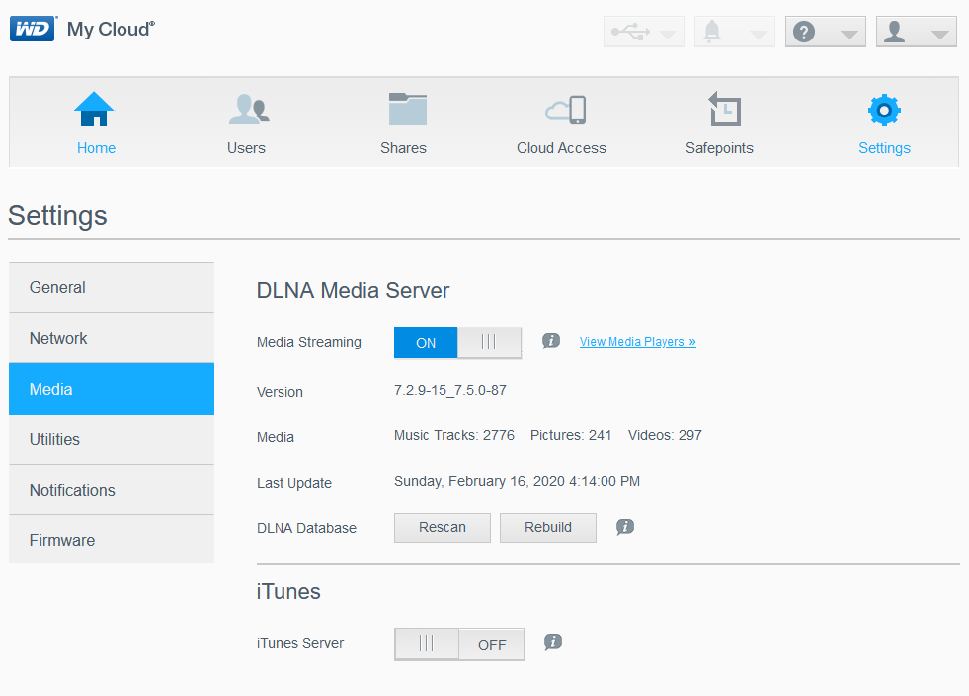The width and height of the screenshot is (969, 696).
Task: Click the help question mark icon
Action: click(804, 32)
